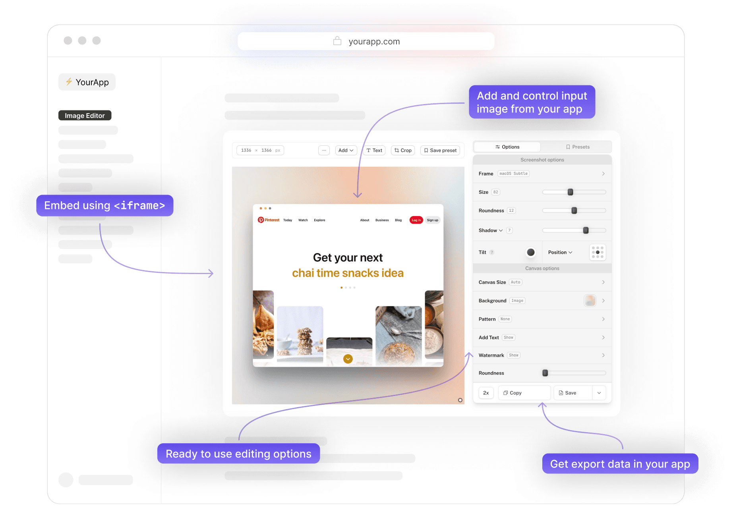Click the Tilt help question mark
735x510 pixels.
492,252
